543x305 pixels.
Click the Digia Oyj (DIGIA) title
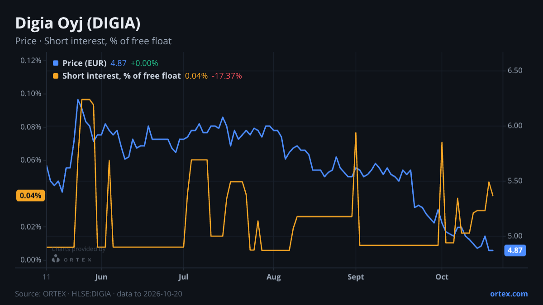[x=78, y=23]
